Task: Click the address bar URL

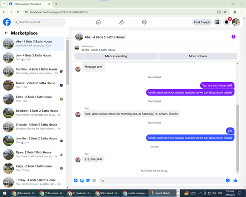Action: [x=59, y=12]
